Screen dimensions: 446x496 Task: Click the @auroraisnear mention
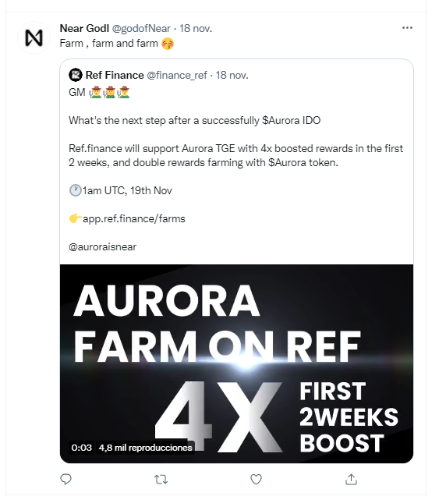(x=102, y=246)
